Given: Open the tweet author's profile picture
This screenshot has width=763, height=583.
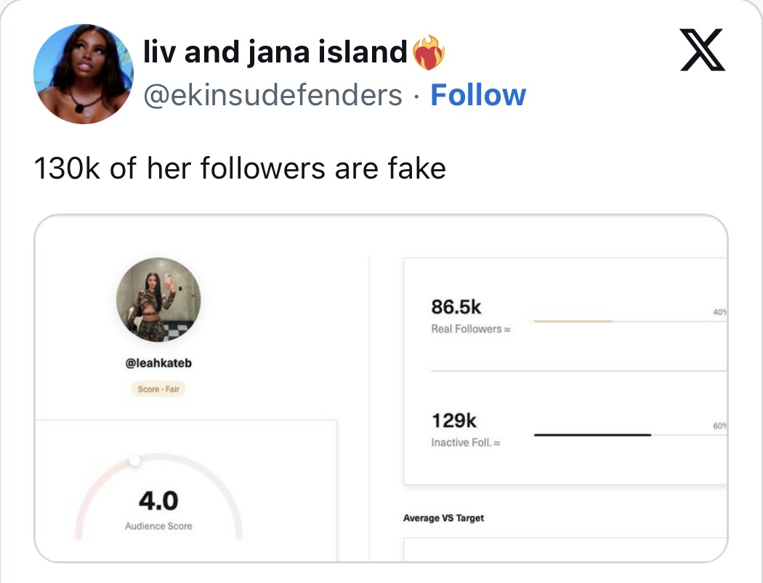Looking at the screenshot, I should [84, 74].
